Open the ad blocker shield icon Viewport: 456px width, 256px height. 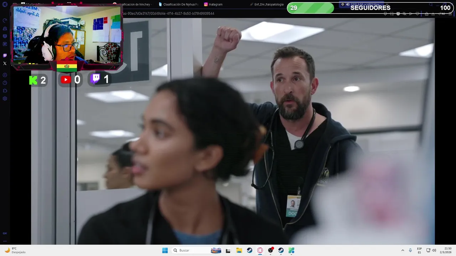pyautogui.click(x=398, y=14)
